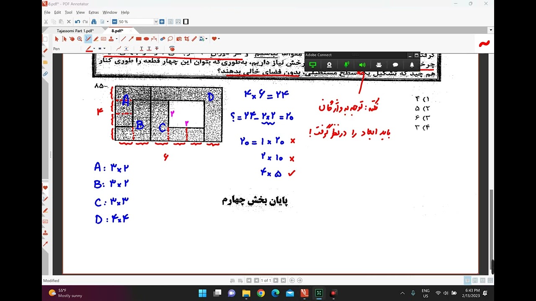Enable squiggly underline markup style
Image resolution: width=536 pixels, height=301 pixels.
(x=149, y=48)
